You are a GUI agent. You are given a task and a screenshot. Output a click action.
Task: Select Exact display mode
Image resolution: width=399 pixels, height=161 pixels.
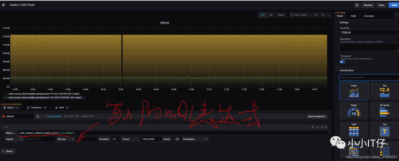281,15
